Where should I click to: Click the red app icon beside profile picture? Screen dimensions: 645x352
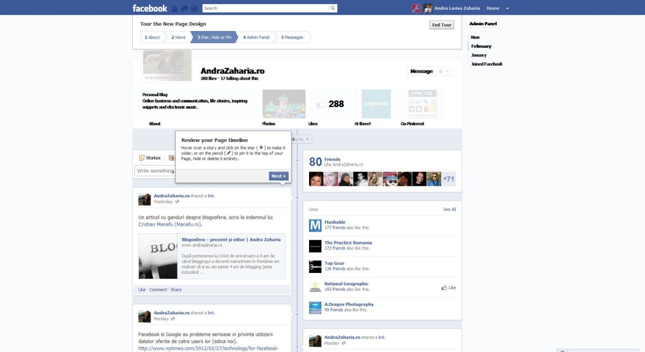[x=416, y=8]
